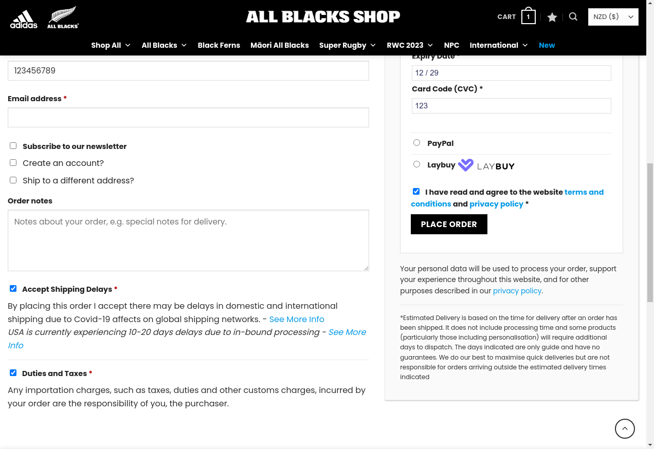
Task: Open the wishlist star icon
Action: [552, 17]
